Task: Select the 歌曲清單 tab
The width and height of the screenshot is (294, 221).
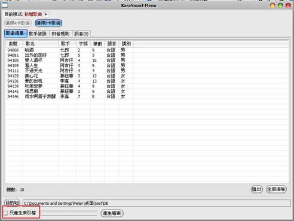Action: click(16, 34)
